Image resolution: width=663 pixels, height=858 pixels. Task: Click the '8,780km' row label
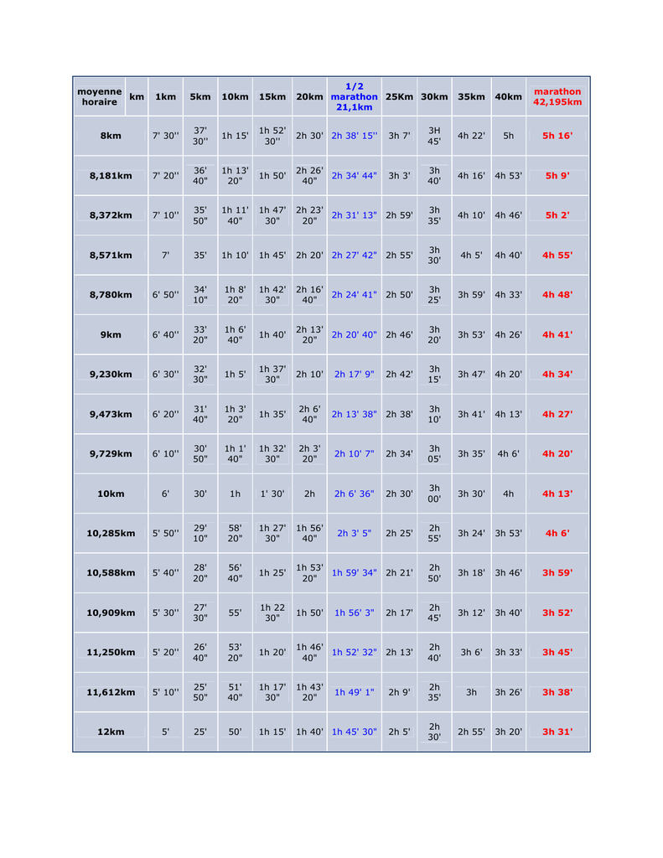[111, 295]
